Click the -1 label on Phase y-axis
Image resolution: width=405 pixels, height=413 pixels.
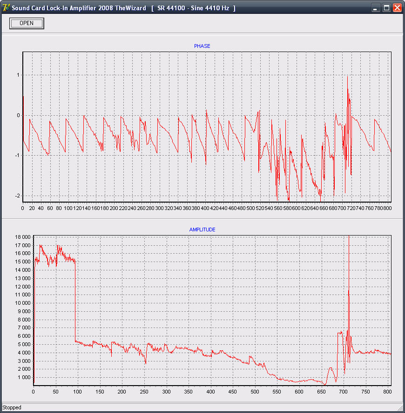pos(17,156)
